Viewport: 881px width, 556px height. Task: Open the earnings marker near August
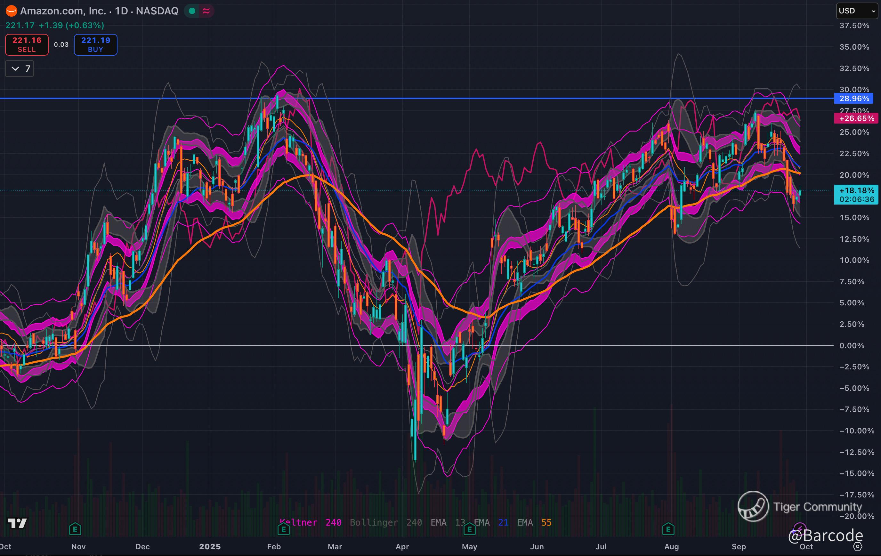[668, 528]
